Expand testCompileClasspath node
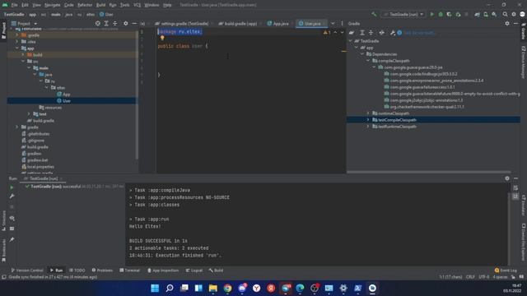Viewport: 527px width, 296px height. tap(368, 120)
